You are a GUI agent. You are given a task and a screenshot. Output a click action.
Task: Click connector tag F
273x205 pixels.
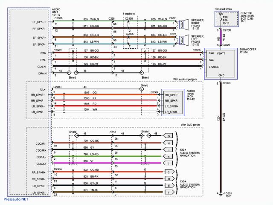coord(169,193)
